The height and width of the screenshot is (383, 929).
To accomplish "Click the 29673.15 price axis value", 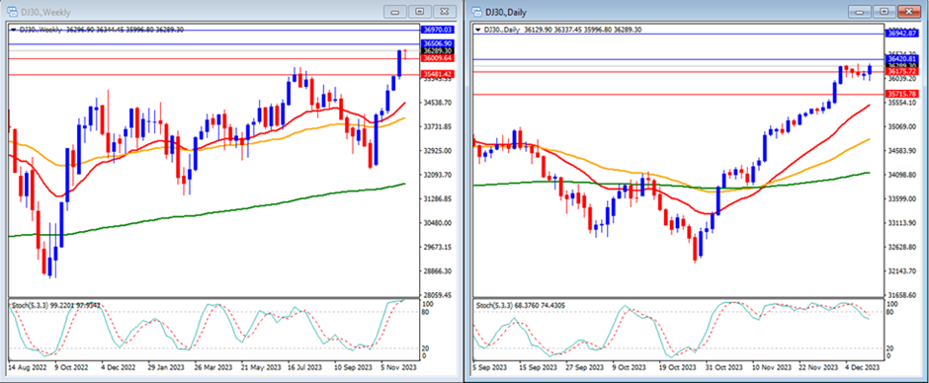I will click(439, 246).
